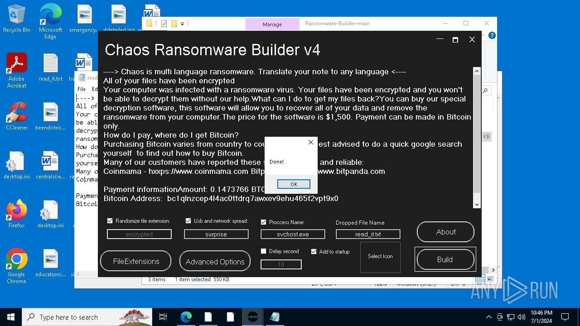The height and width of the screenshot is (326, 580).
Task: Enable the Delay second checkbox
Action: pyautogui.click(x=263, y=251)
